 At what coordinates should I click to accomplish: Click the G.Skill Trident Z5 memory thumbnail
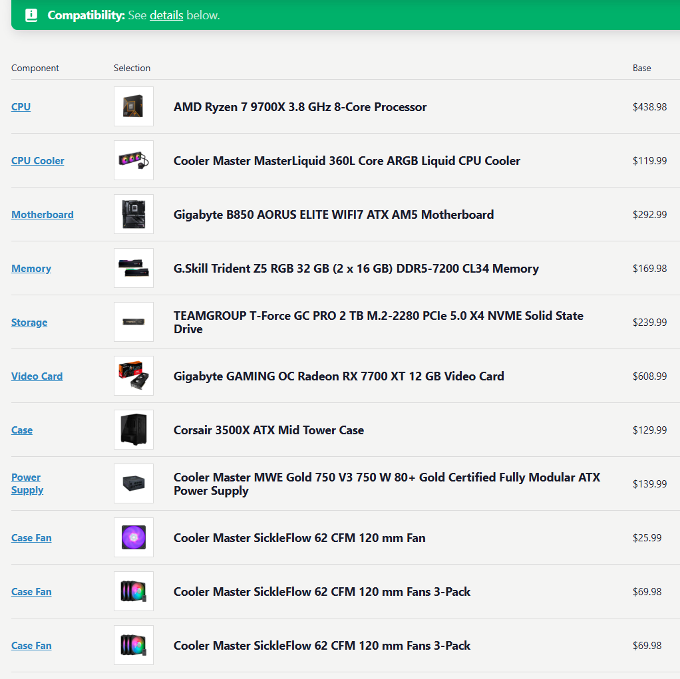coord(134,268)
